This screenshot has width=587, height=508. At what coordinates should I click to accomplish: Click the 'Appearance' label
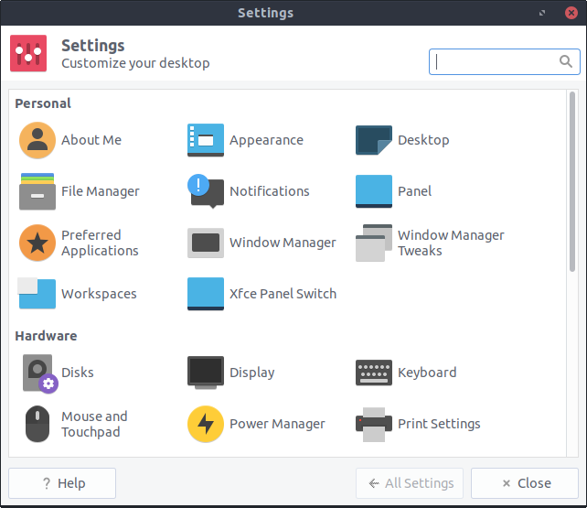click(x=267, y=140)
